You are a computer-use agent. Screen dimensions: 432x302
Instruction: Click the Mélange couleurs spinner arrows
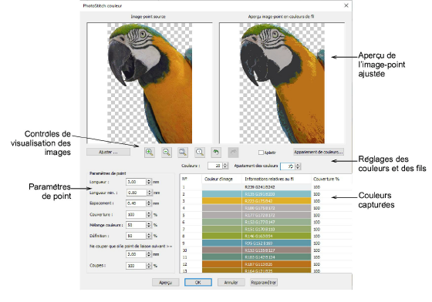[x=149, y=225]
